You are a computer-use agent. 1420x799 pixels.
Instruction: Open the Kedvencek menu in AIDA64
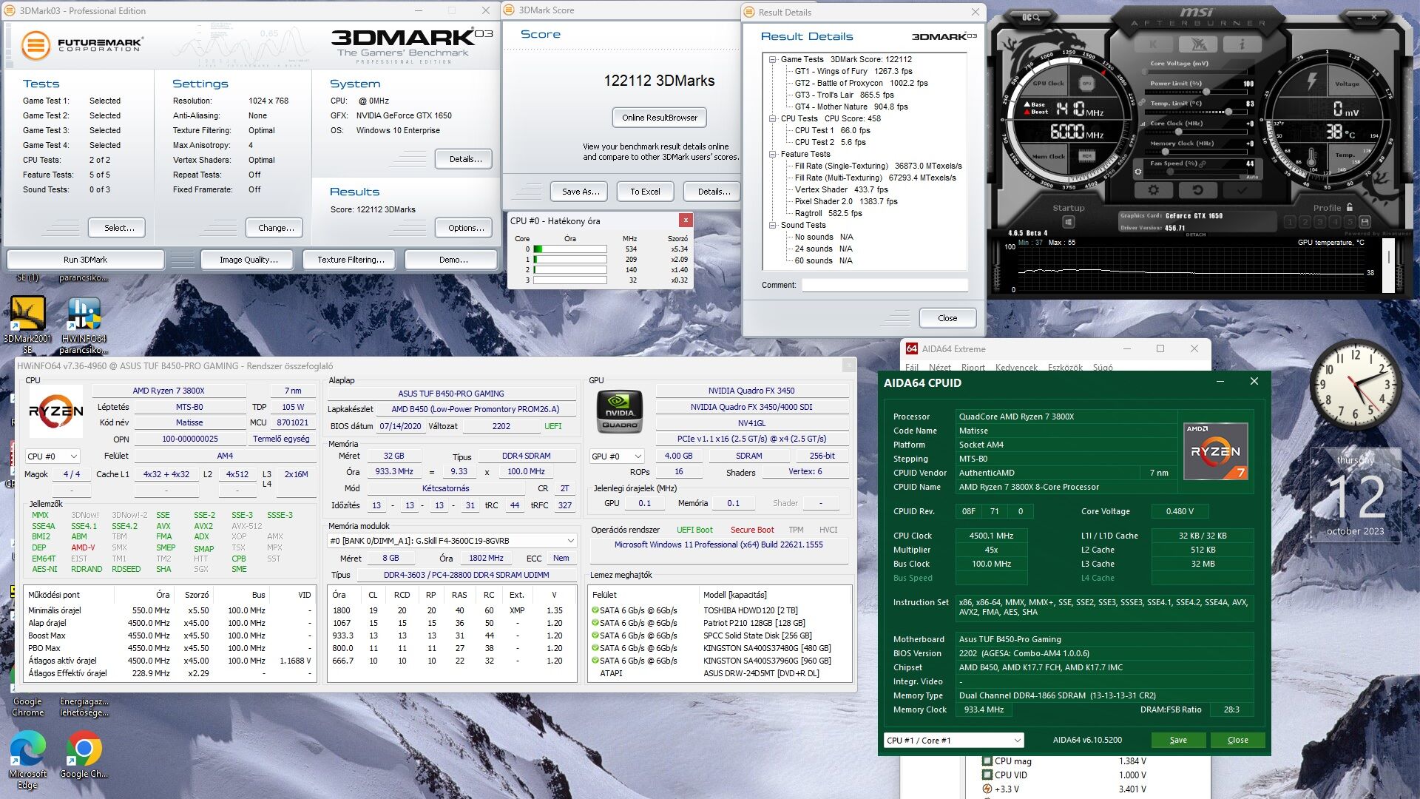click(1016, 367)
